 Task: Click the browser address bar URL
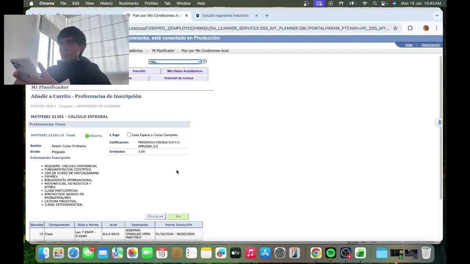click(259, 28)
